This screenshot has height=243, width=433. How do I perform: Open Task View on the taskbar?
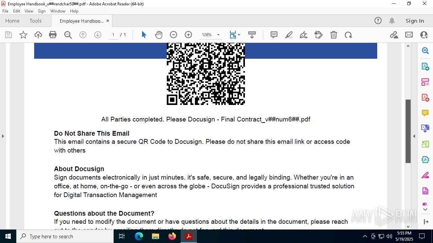[x=122, y=236]
